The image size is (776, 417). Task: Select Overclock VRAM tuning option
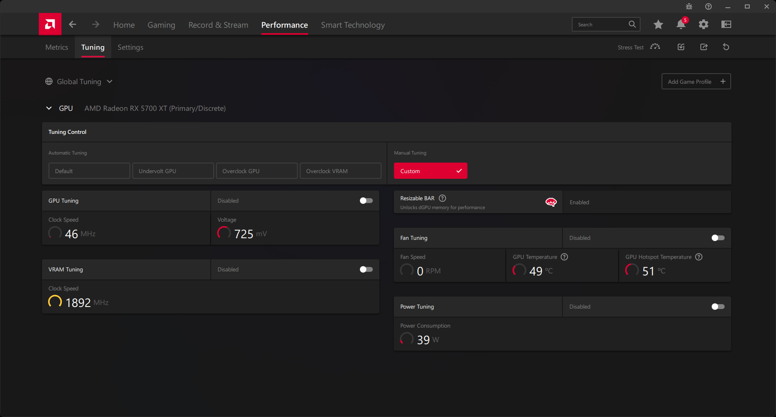click(340, 171)
